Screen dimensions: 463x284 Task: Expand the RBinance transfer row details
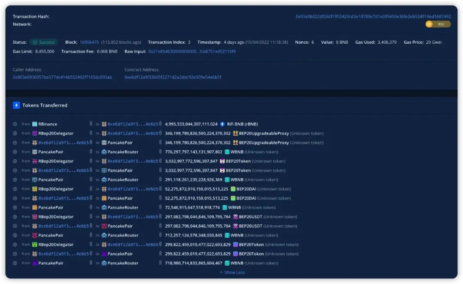(15, 124)
